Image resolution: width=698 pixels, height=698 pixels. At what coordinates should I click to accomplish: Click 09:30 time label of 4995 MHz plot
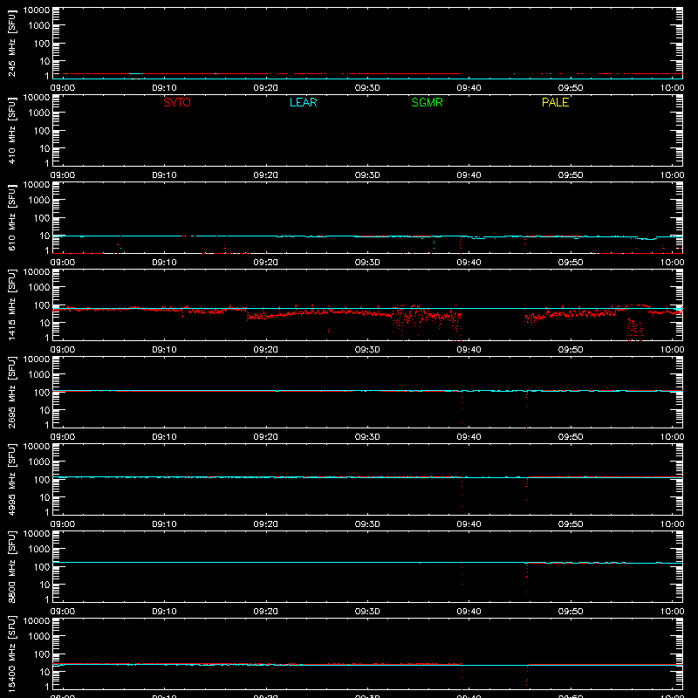pyautogui.click(x=367, y=524)
